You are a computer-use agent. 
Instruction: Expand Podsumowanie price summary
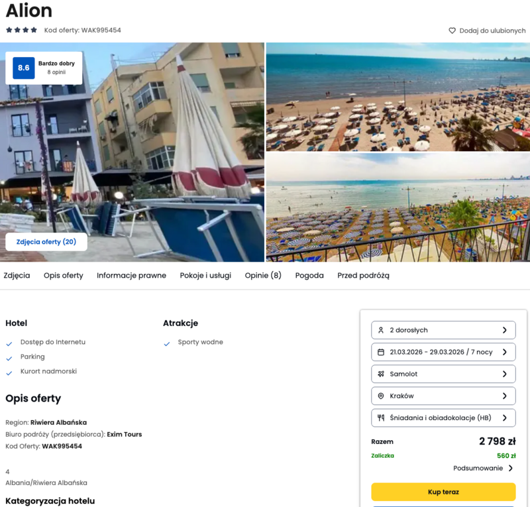click(x=483, y=468)
